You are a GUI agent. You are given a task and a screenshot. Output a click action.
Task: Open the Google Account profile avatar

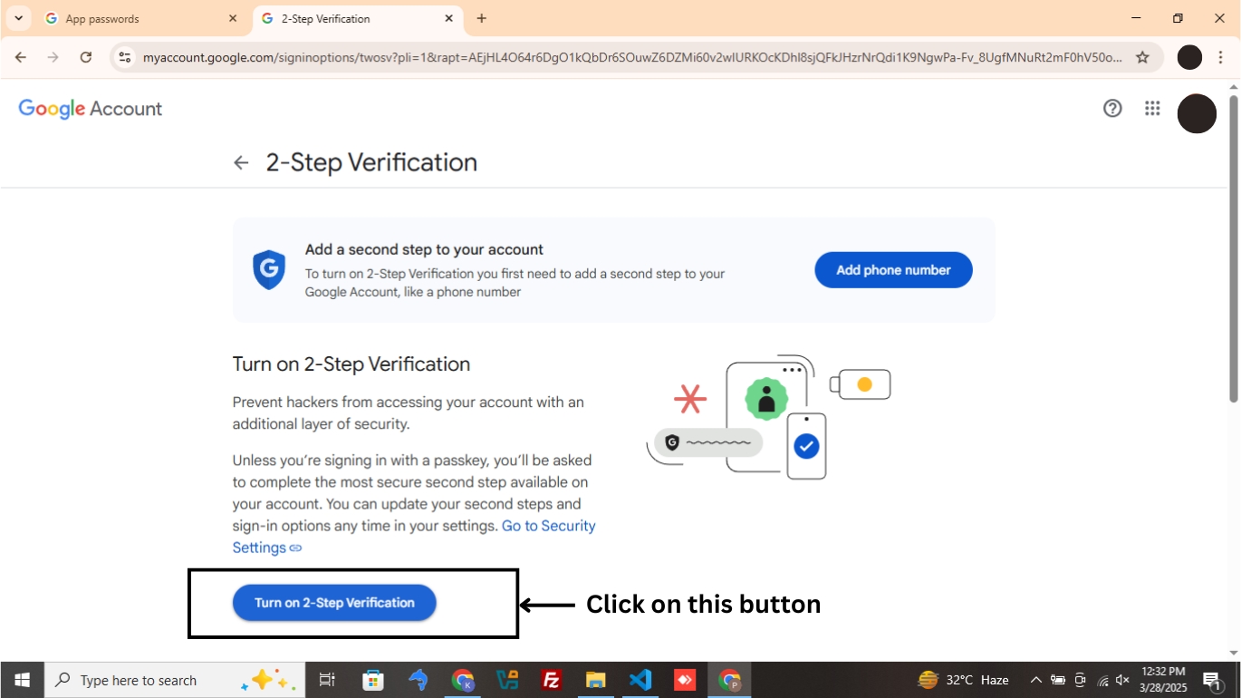pyautogui.click(x=1197, y=113)
